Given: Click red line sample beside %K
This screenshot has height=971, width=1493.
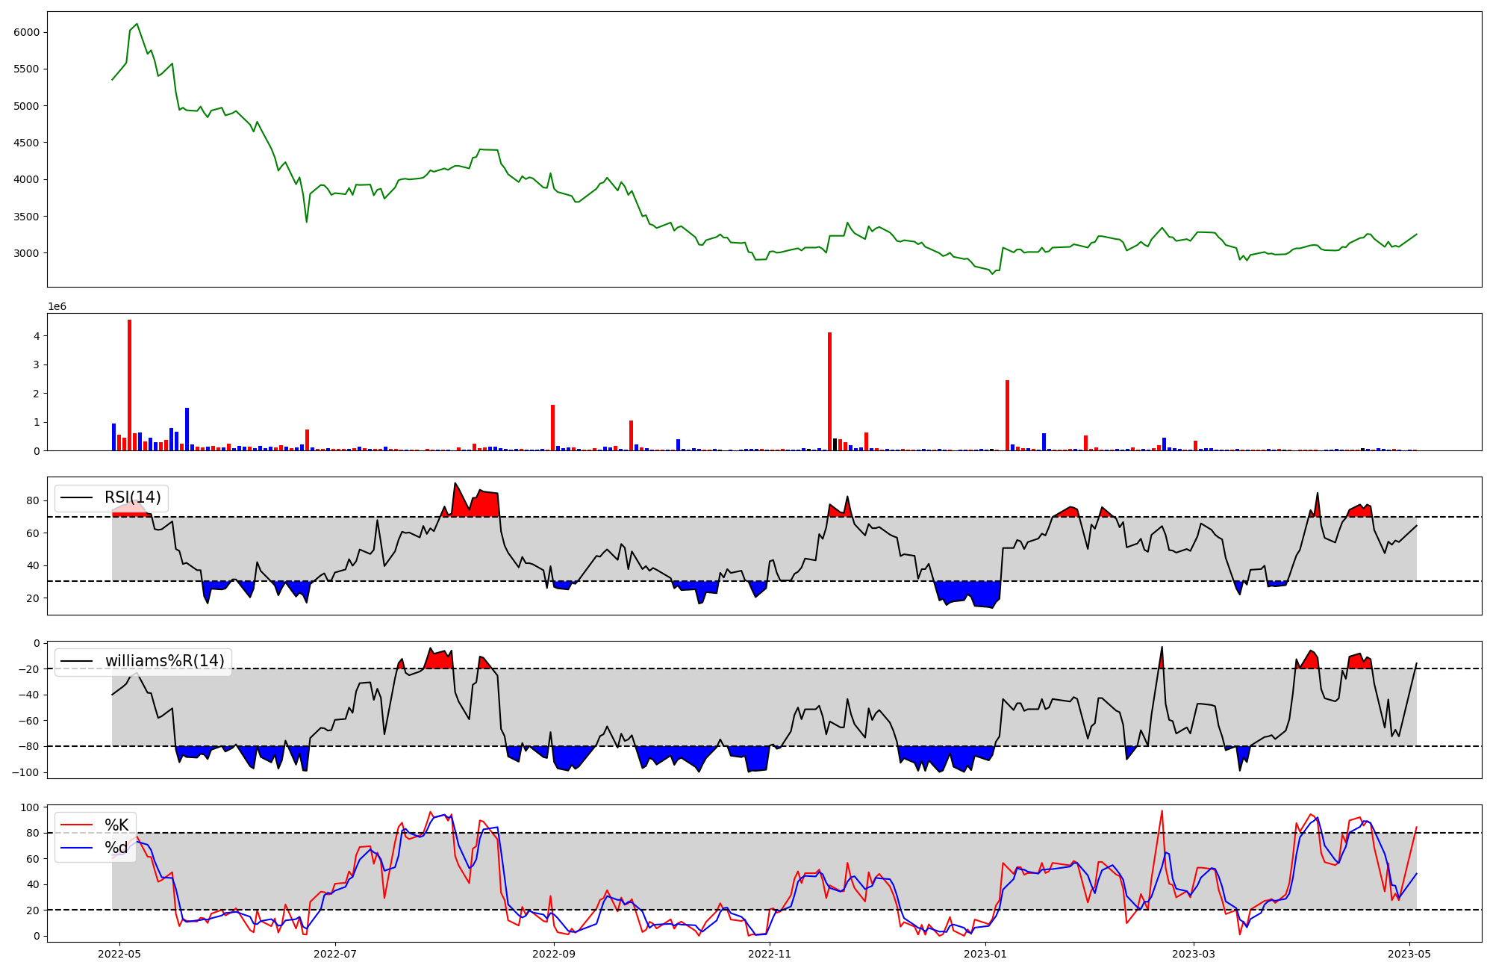Looking at the screenshot, I should click(76, 825).
